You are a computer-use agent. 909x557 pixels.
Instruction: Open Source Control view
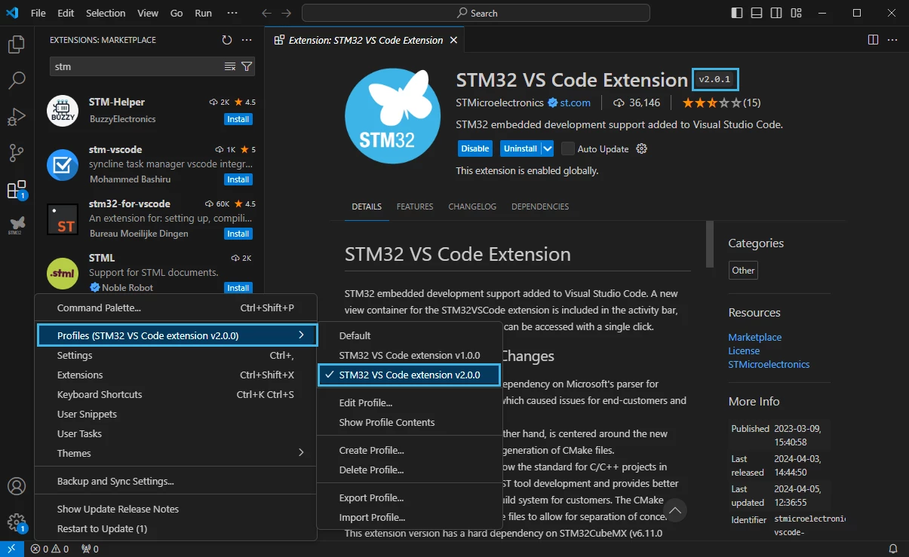(17, 153)
